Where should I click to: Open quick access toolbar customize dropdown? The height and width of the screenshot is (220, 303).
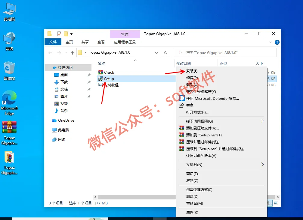[71, 34]
